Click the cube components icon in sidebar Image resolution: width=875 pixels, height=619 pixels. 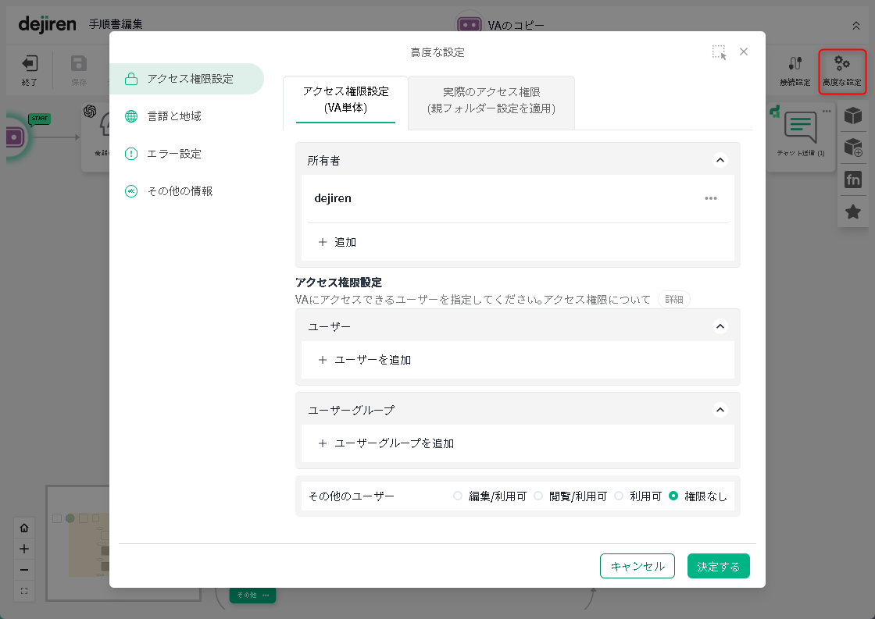pos(853,116)
